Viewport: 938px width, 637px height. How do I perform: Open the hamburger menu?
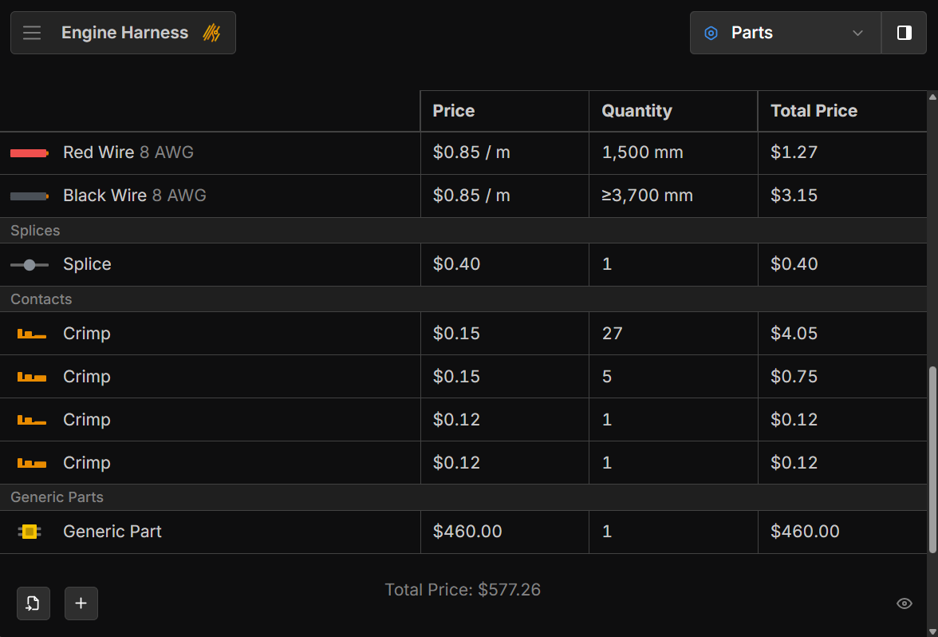tap(32, 33)
